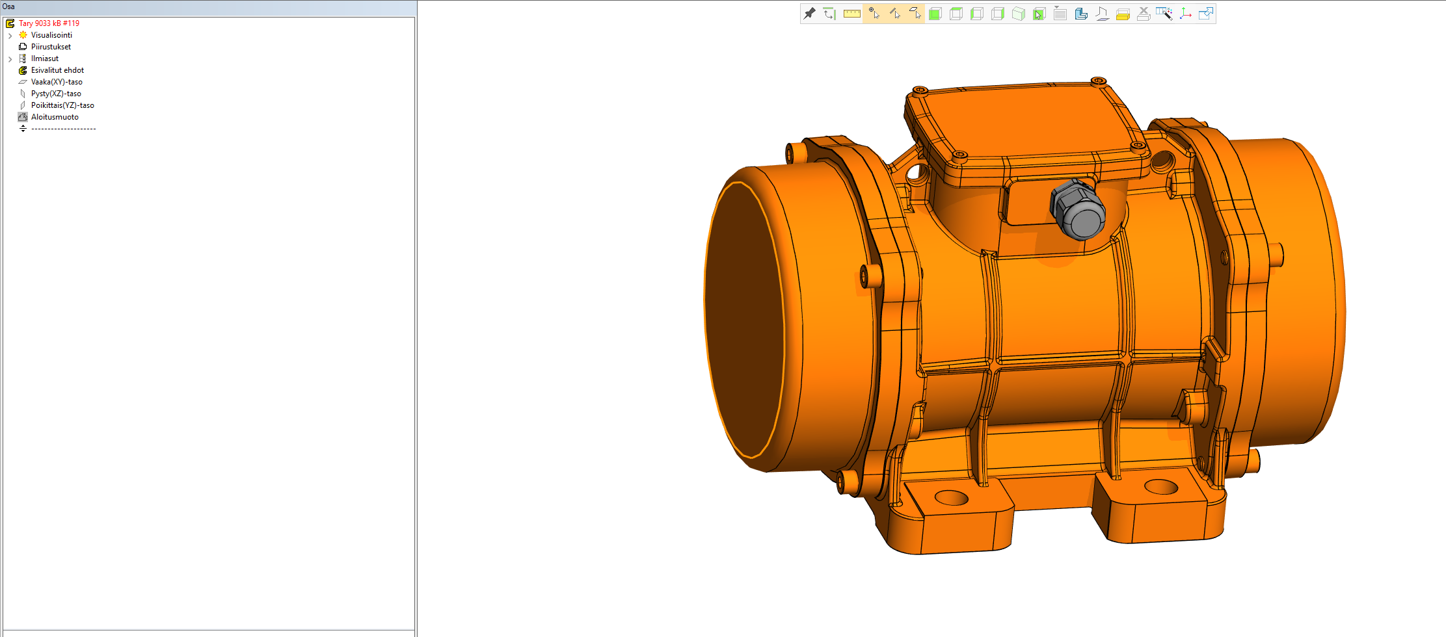
Task: Select Esivalitut ehdot in the tree
Action: [57, 70]
